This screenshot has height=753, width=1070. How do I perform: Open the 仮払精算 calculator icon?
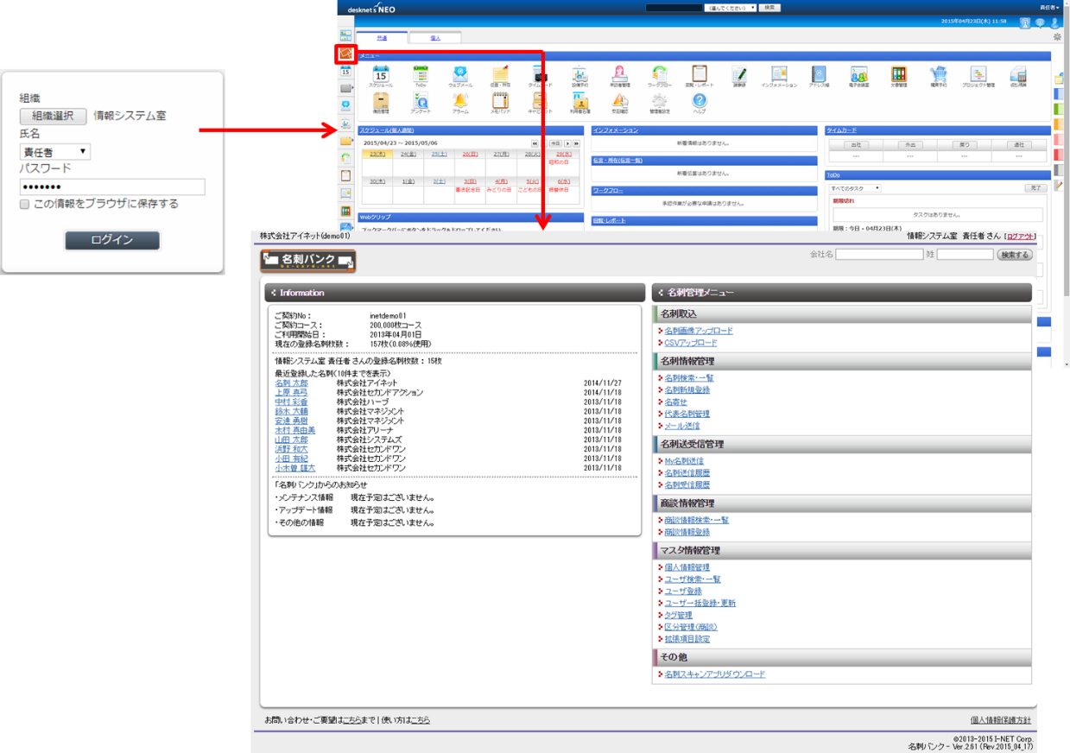[x=1018, y=75]
